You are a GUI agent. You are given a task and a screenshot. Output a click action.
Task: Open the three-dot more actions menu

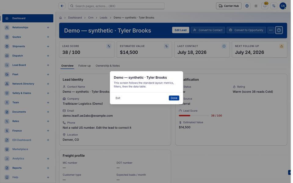pos(271,30)
